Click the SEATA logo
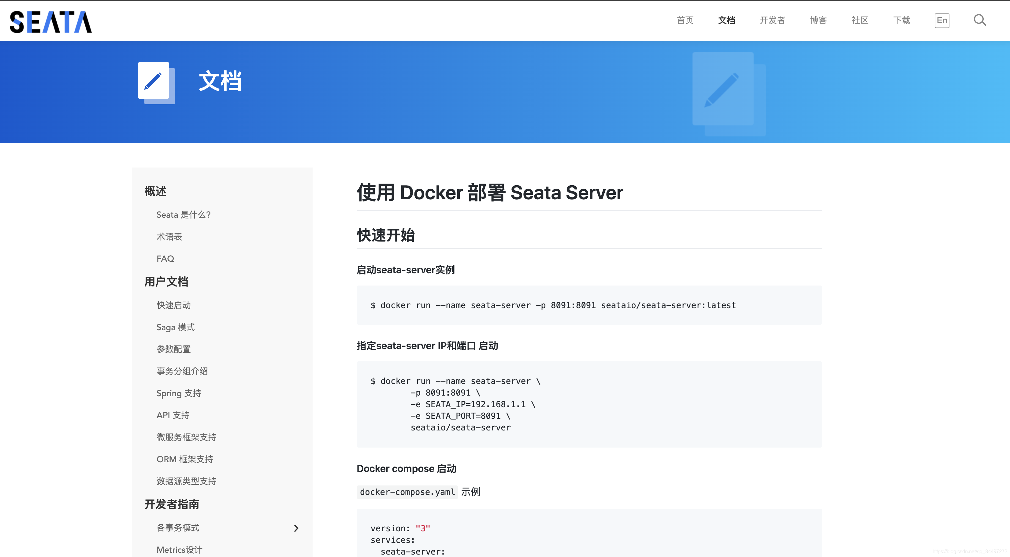Image resolution: width=1010 pixels, height=557 pixels. pyautogui.click(x=50, y=22)
